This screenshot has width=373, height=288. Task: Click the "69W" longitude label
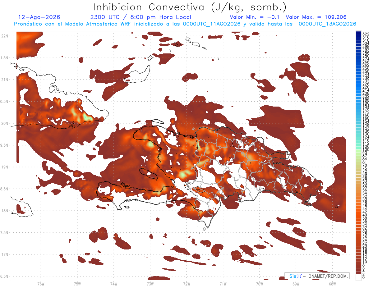click(x=296, y=283)
